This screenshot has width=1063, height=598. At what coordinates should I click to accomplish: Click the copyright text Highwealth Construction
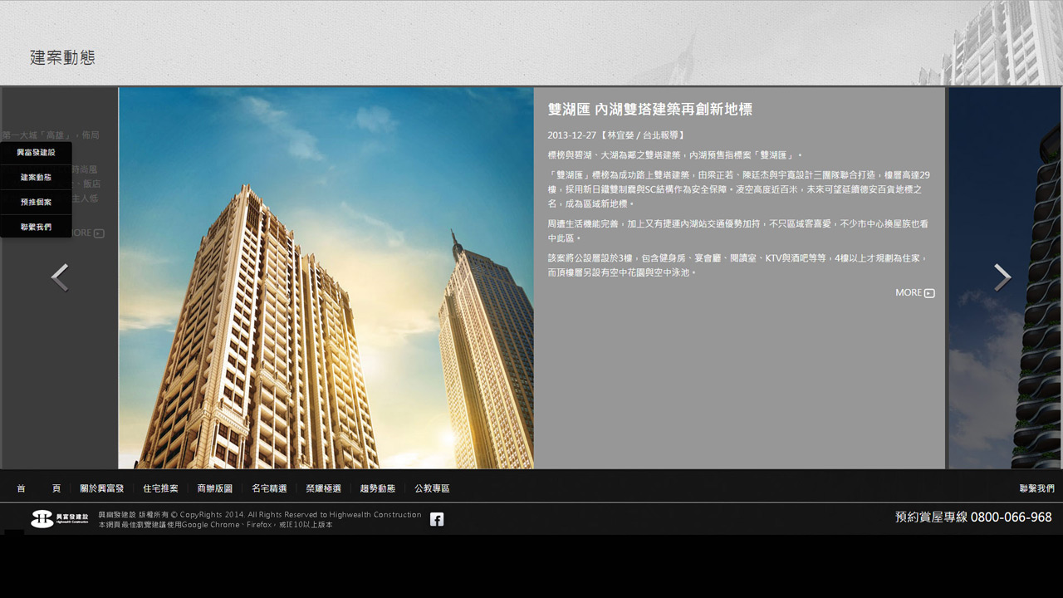click(260, 515)
